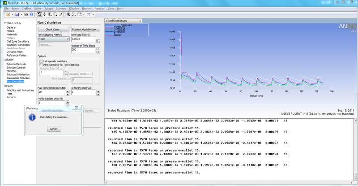The image size is (358, 186).
Task: Click the Max Iterations/Time Step field
Action: pos(51,92)
